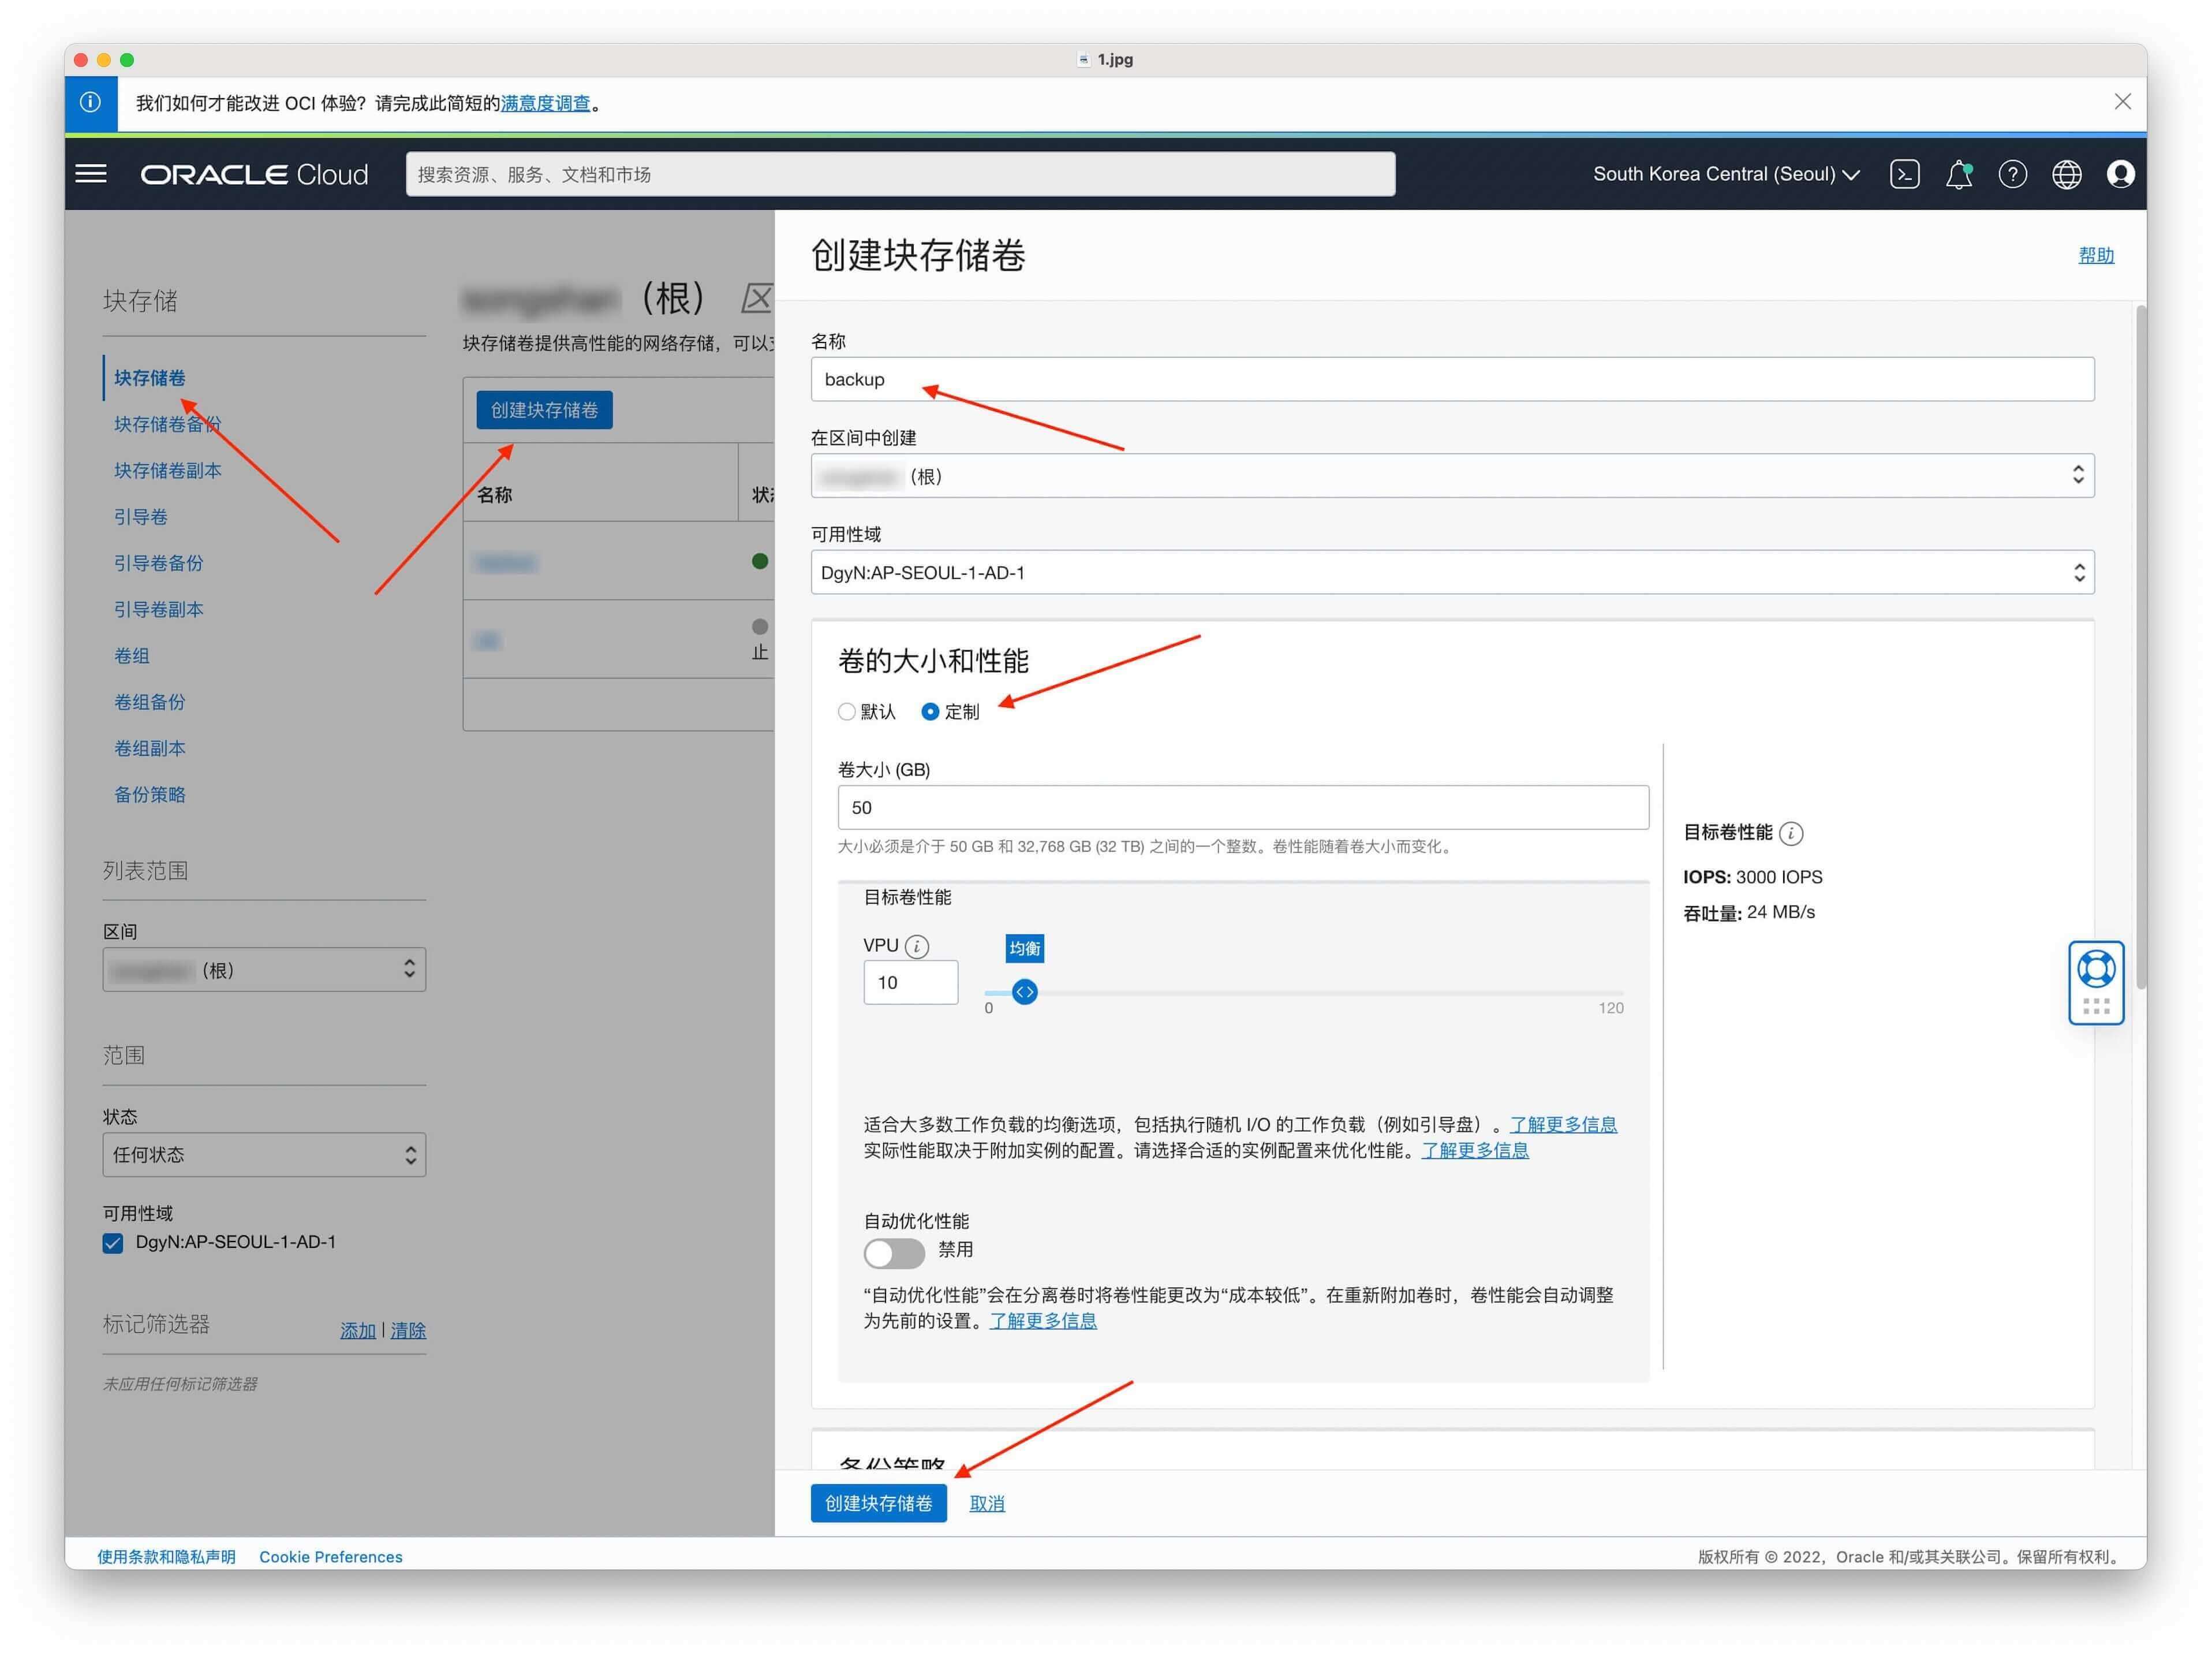
Task: Open the 在区间中创建 compartment dropdown
Action: 1452,475
